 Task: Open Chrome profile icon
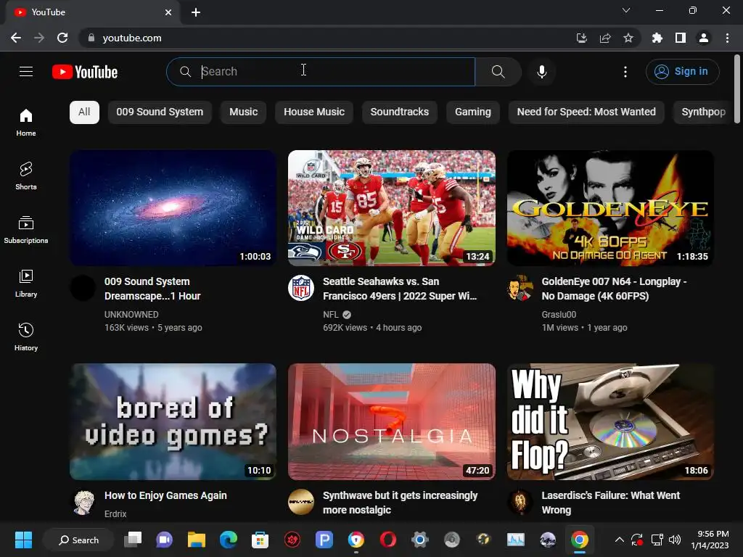click(704, 38)
